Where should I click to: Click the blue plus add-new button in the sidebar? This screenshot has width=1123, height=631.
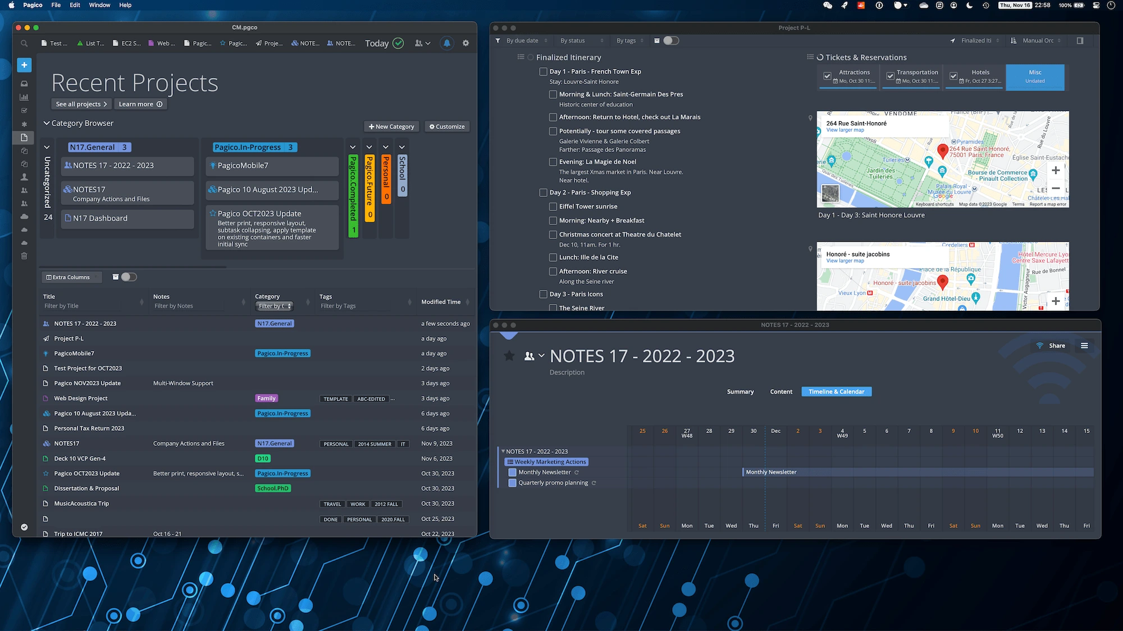(x=24, y=65)
